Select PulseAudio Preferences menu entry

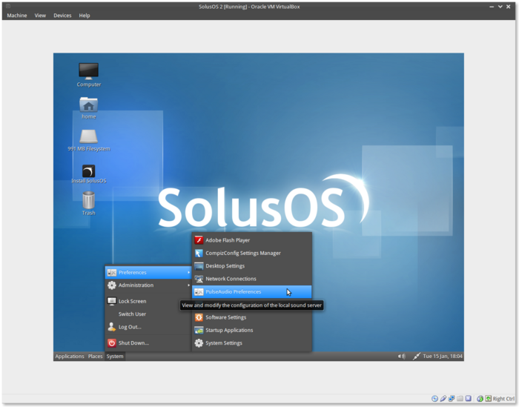click(233, 292)
